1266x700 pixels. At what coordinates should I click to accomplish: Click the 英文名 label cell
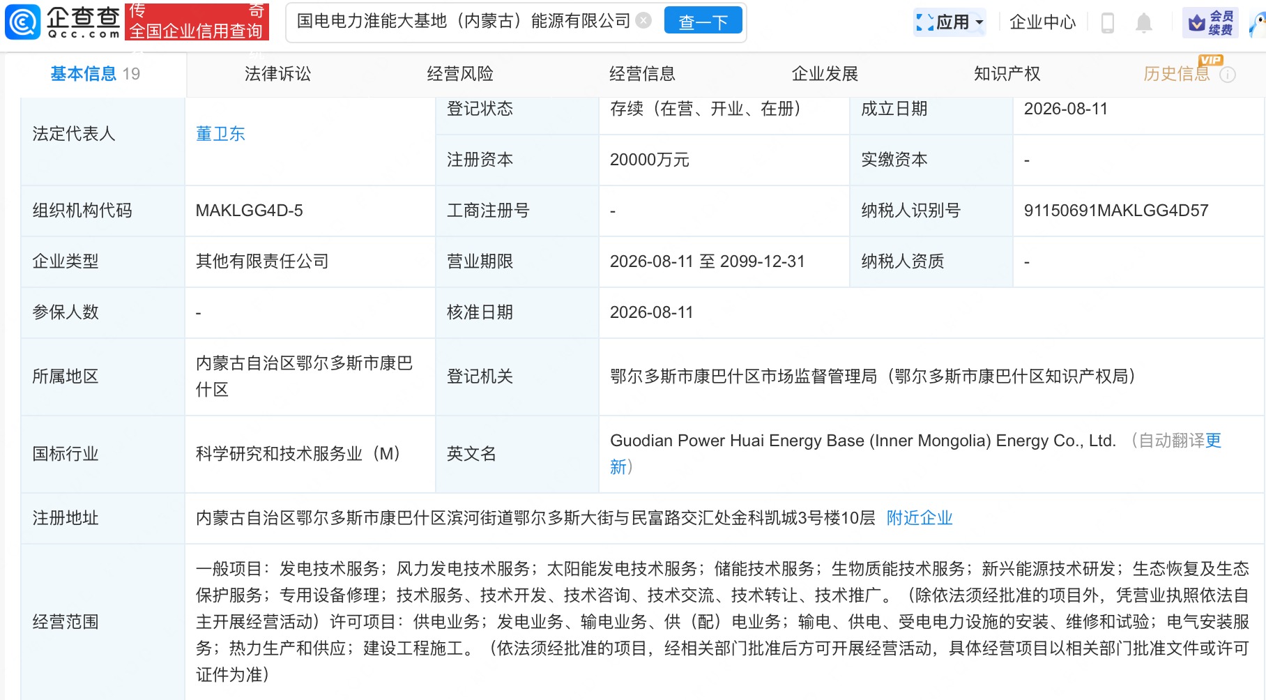[517, 454]
